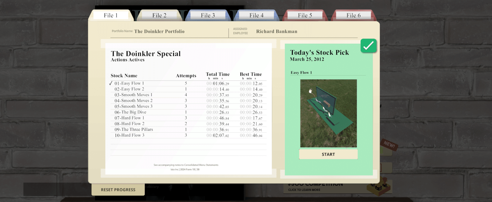Click the 'Today's Stock Pick' heading
Screen dimensions: 492x202
[319, 53]
